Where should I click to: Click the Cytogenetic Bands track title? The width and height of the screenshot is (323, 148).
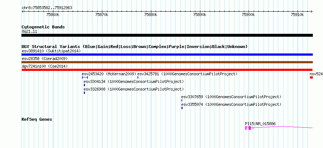pyautogui.click(x=43, y=27)
